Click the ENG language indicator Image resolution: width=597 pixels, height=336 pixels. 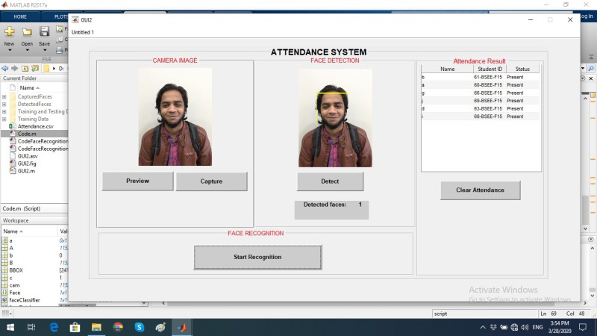(x=537, y=327)
